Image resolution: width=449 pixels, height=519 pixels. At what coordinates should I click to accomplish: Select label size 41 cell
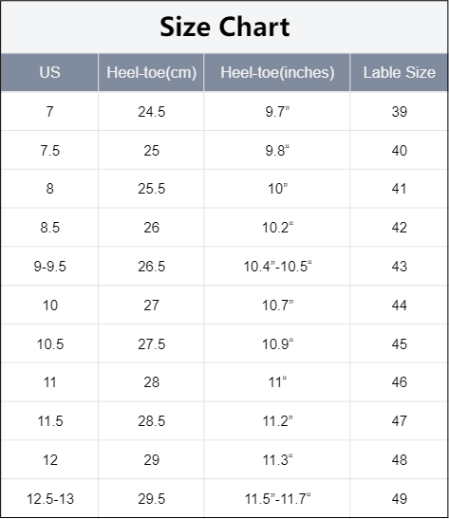point(399,189)
